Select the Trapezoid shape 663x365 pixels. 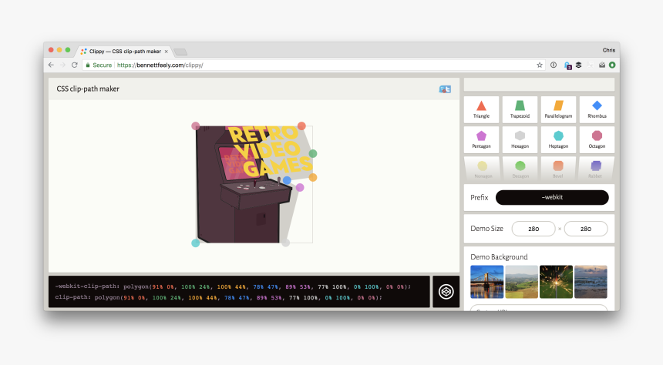tap(520, 110)
